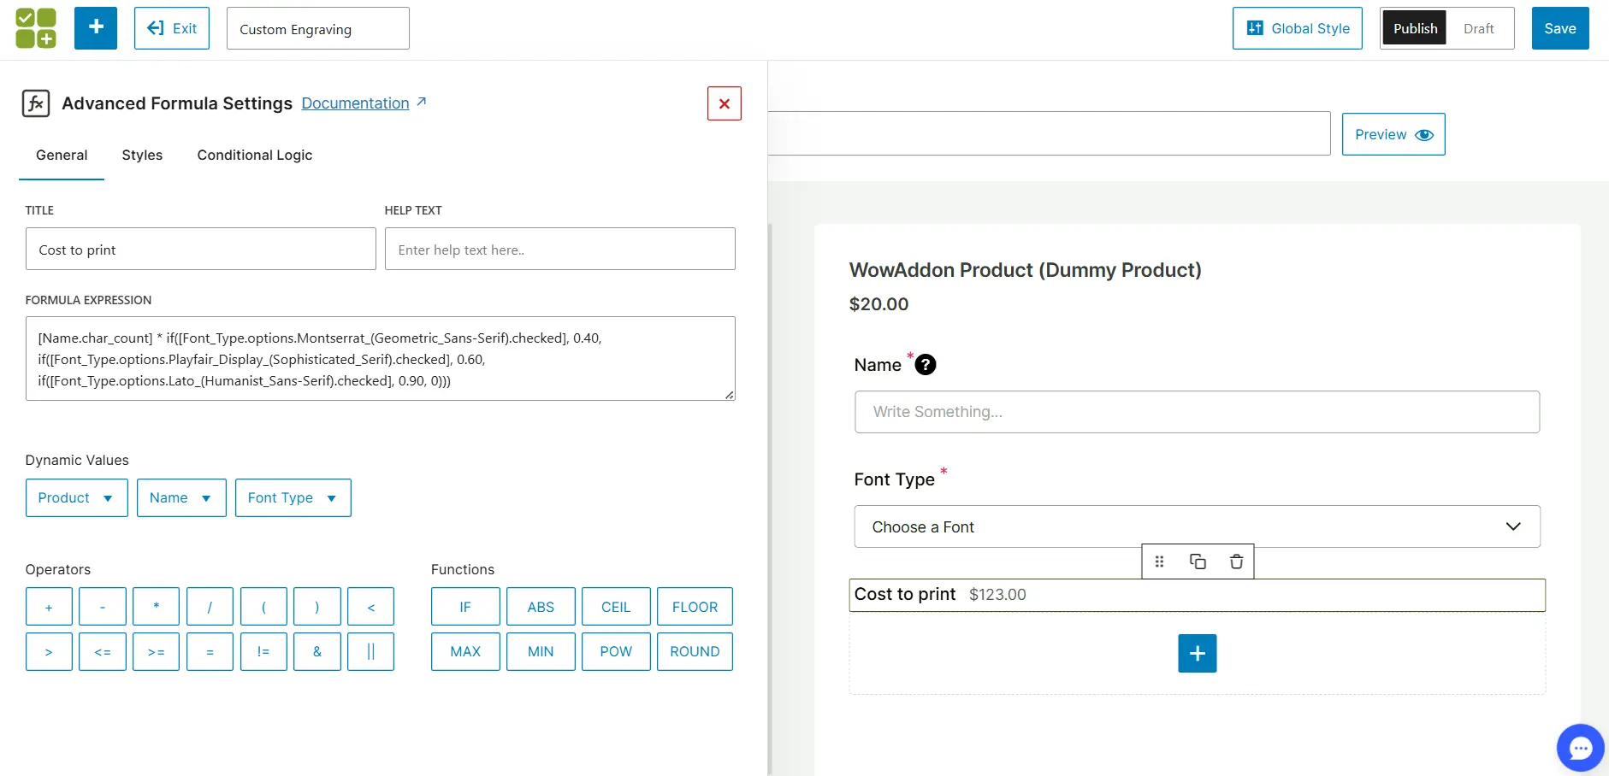Expand the Font Type dynamic values dropdown
Image resolution: width=1609 pixels, height=776 pixels.
pyautogui.click(x=293, y=498)
